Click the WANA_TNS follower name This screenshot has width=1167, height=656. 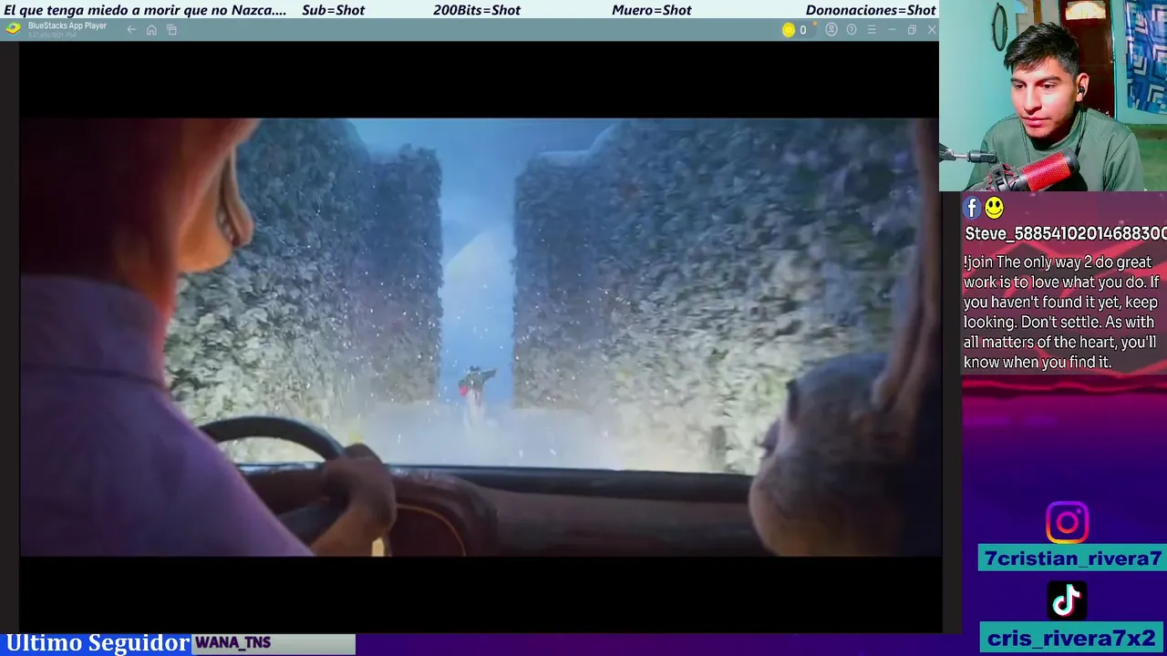click(x=232, y=643)
